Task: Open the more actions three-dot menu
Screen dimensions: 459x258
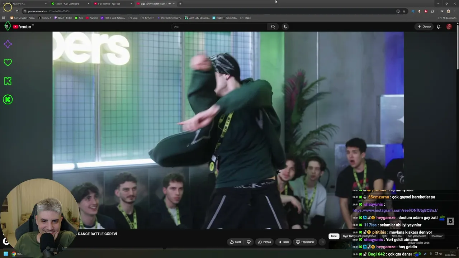Action: (322, 242)
